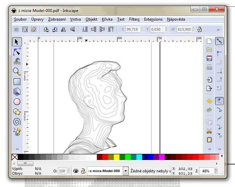The height and width of the screenshot is (187, 235).
Task: Open Úpravy menu
Action: point(38,19)
